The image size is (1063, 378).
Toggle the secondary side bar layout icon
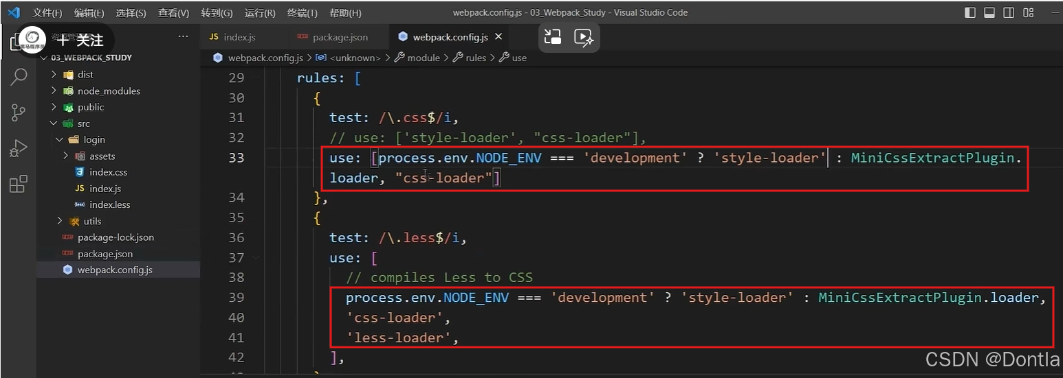coord(1009,12)
